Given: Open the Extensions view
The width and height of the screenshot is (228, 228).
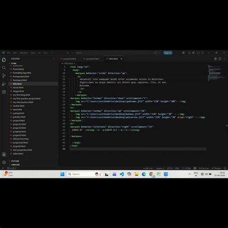Looking at the screenshot, I should pyautogui.click(x=4, y=92).
